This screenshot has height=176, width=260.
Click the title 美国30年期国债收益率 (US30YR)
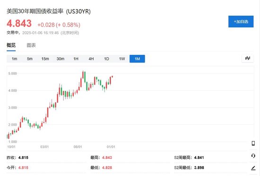pyautogui.click(x=49, y=11)
